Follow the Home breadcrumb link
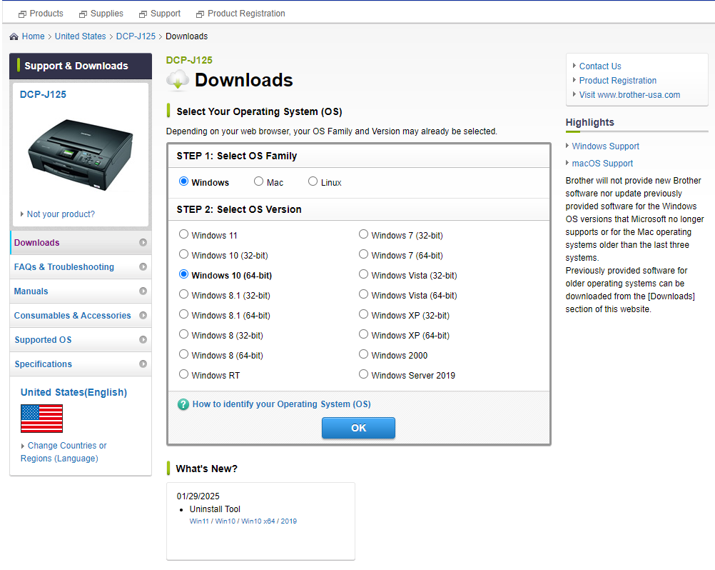The image size is (715, 570). pos(34,36)
